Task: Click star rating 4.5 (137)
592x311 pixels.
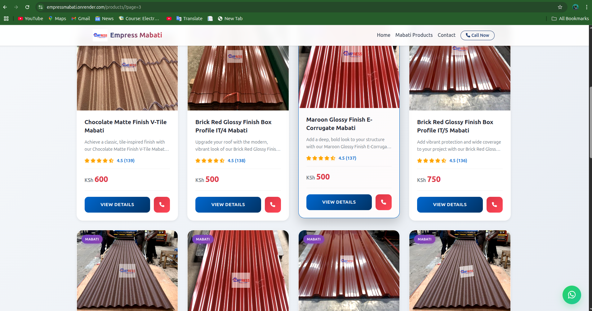Action: pos(331,158)
